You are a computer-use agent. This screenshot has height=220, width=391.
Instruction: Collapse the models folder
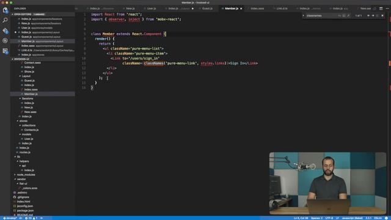coord(26,134)
